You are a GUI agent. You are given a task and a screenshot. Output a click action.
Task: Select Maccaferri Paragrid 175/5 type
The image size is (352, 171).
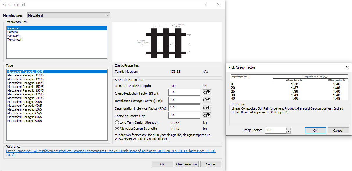57,94
